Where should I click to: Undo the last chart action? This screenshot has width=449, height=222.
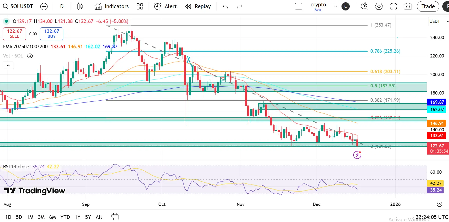coord(225,6)
